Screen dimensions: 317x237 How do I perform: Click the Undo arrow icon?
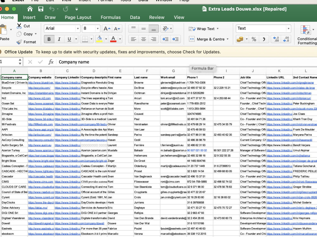tap(52, 9)
